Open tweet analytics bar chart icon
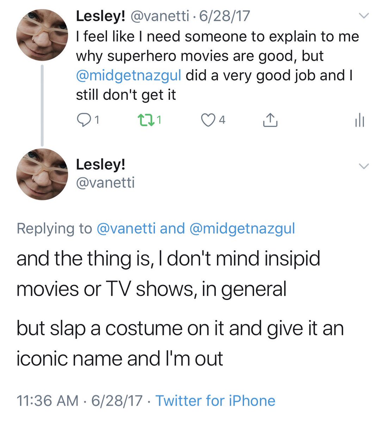Viewport: 387px width, 423px height. [x=360, y=121]
